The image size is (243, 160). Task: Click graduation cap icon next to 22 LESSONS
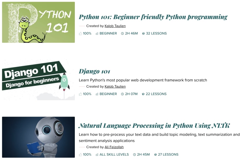pyautogui.click(x=143, y=94)
